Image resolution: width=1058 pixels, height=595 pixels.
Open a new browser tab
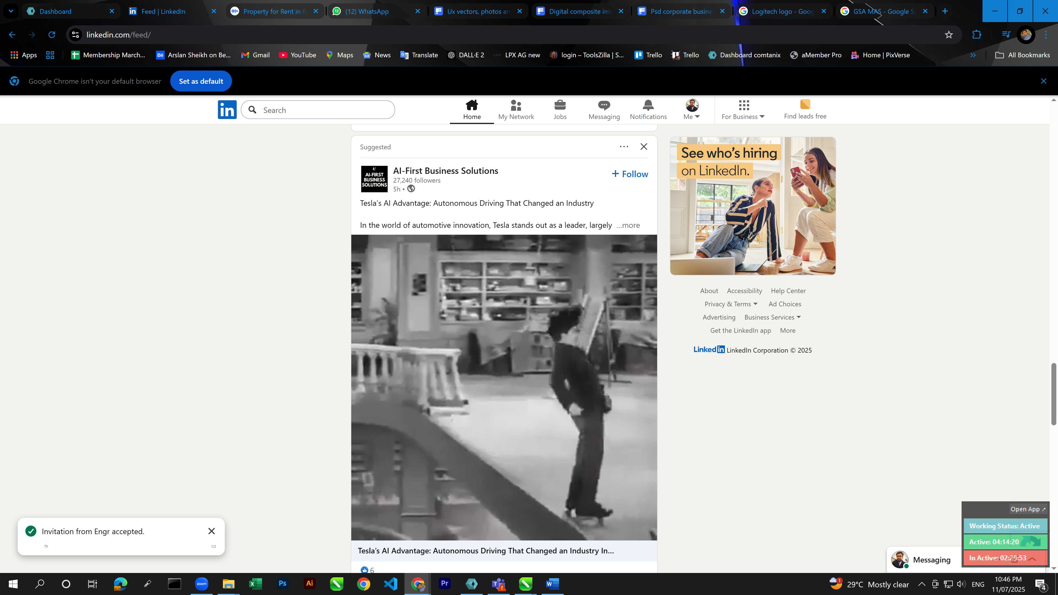pos(945,11)
